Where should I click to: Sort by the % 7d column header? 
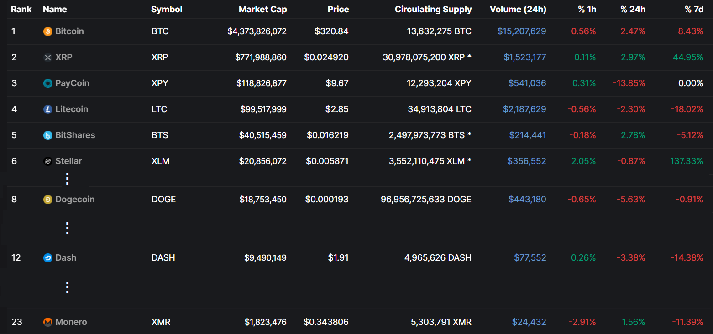coord(694,10)
